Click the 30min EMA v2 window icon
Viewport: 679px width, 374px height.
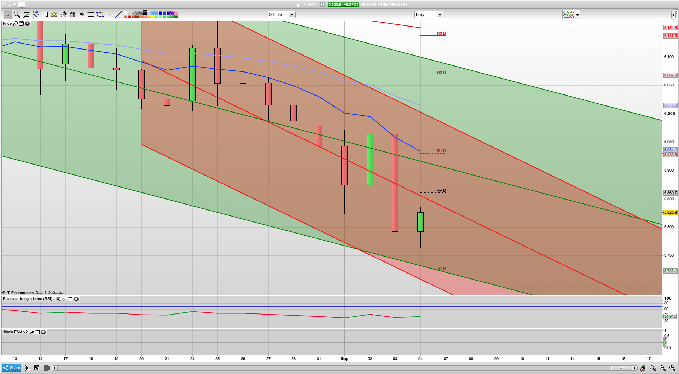37,332
